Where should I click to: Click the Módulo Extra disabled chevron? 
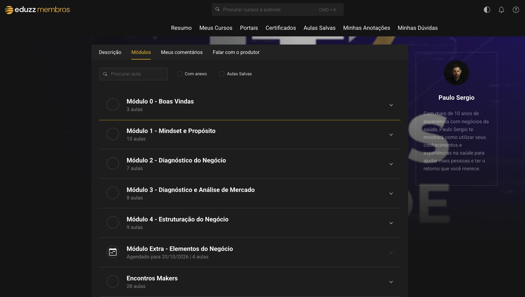(x=391, y=252)
